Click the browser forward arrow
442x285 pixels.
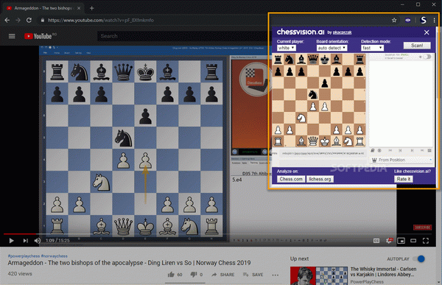18,21
